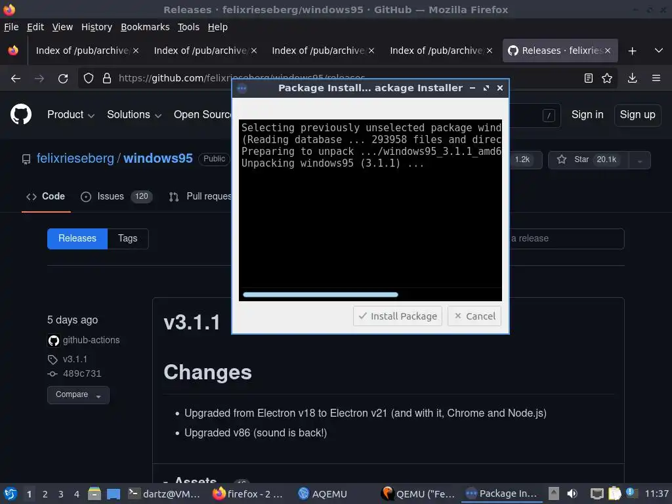Viewport: 672px width, 504px height.
Task: Open the Compare dropdown button
Action: (x=79, y=394)
